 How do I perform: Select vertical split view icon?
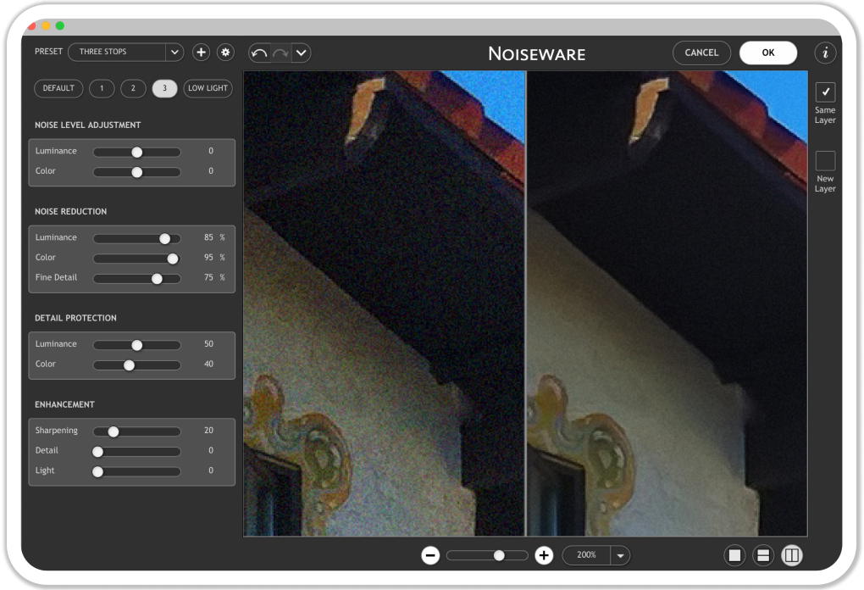791,555
